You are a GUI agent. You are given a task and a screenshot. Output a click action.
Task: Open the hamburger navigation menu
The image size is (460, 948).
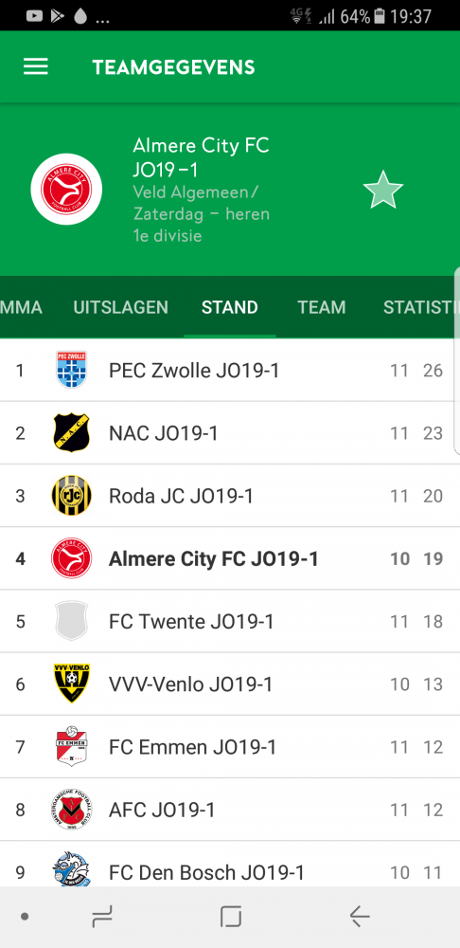coord(36,66)
